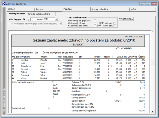Click the Vytvořit sestavu button

point(126,19)
